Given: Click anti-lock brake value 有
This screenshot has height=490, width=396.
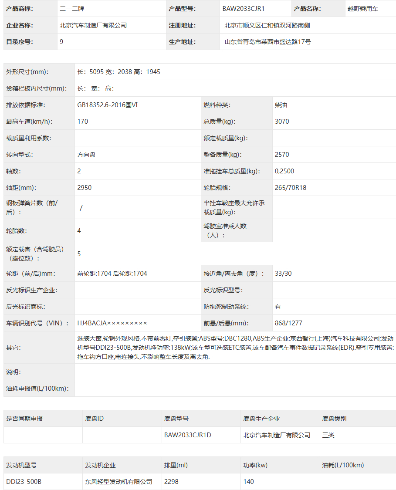Looking at the screenshot, I should 278,307.
